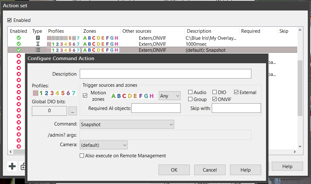Click the plus icon to add action
This screenshot has width=311, height=184.
pos(12,166)
